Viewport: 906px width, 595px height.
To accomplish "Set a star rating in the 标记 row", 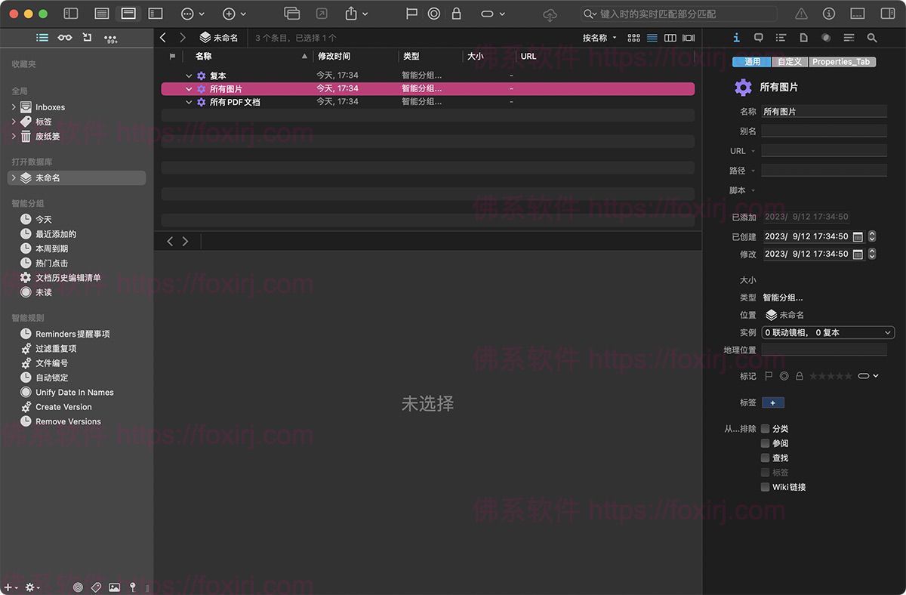I will (x=830, y=375).
